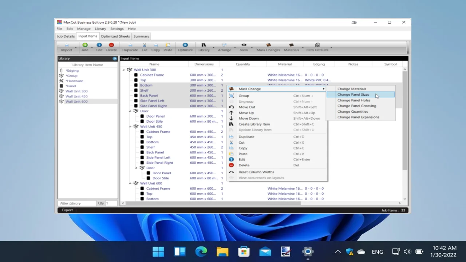466x262 pixels.
Task: Click the Dimensions column header
Action: 204,64
